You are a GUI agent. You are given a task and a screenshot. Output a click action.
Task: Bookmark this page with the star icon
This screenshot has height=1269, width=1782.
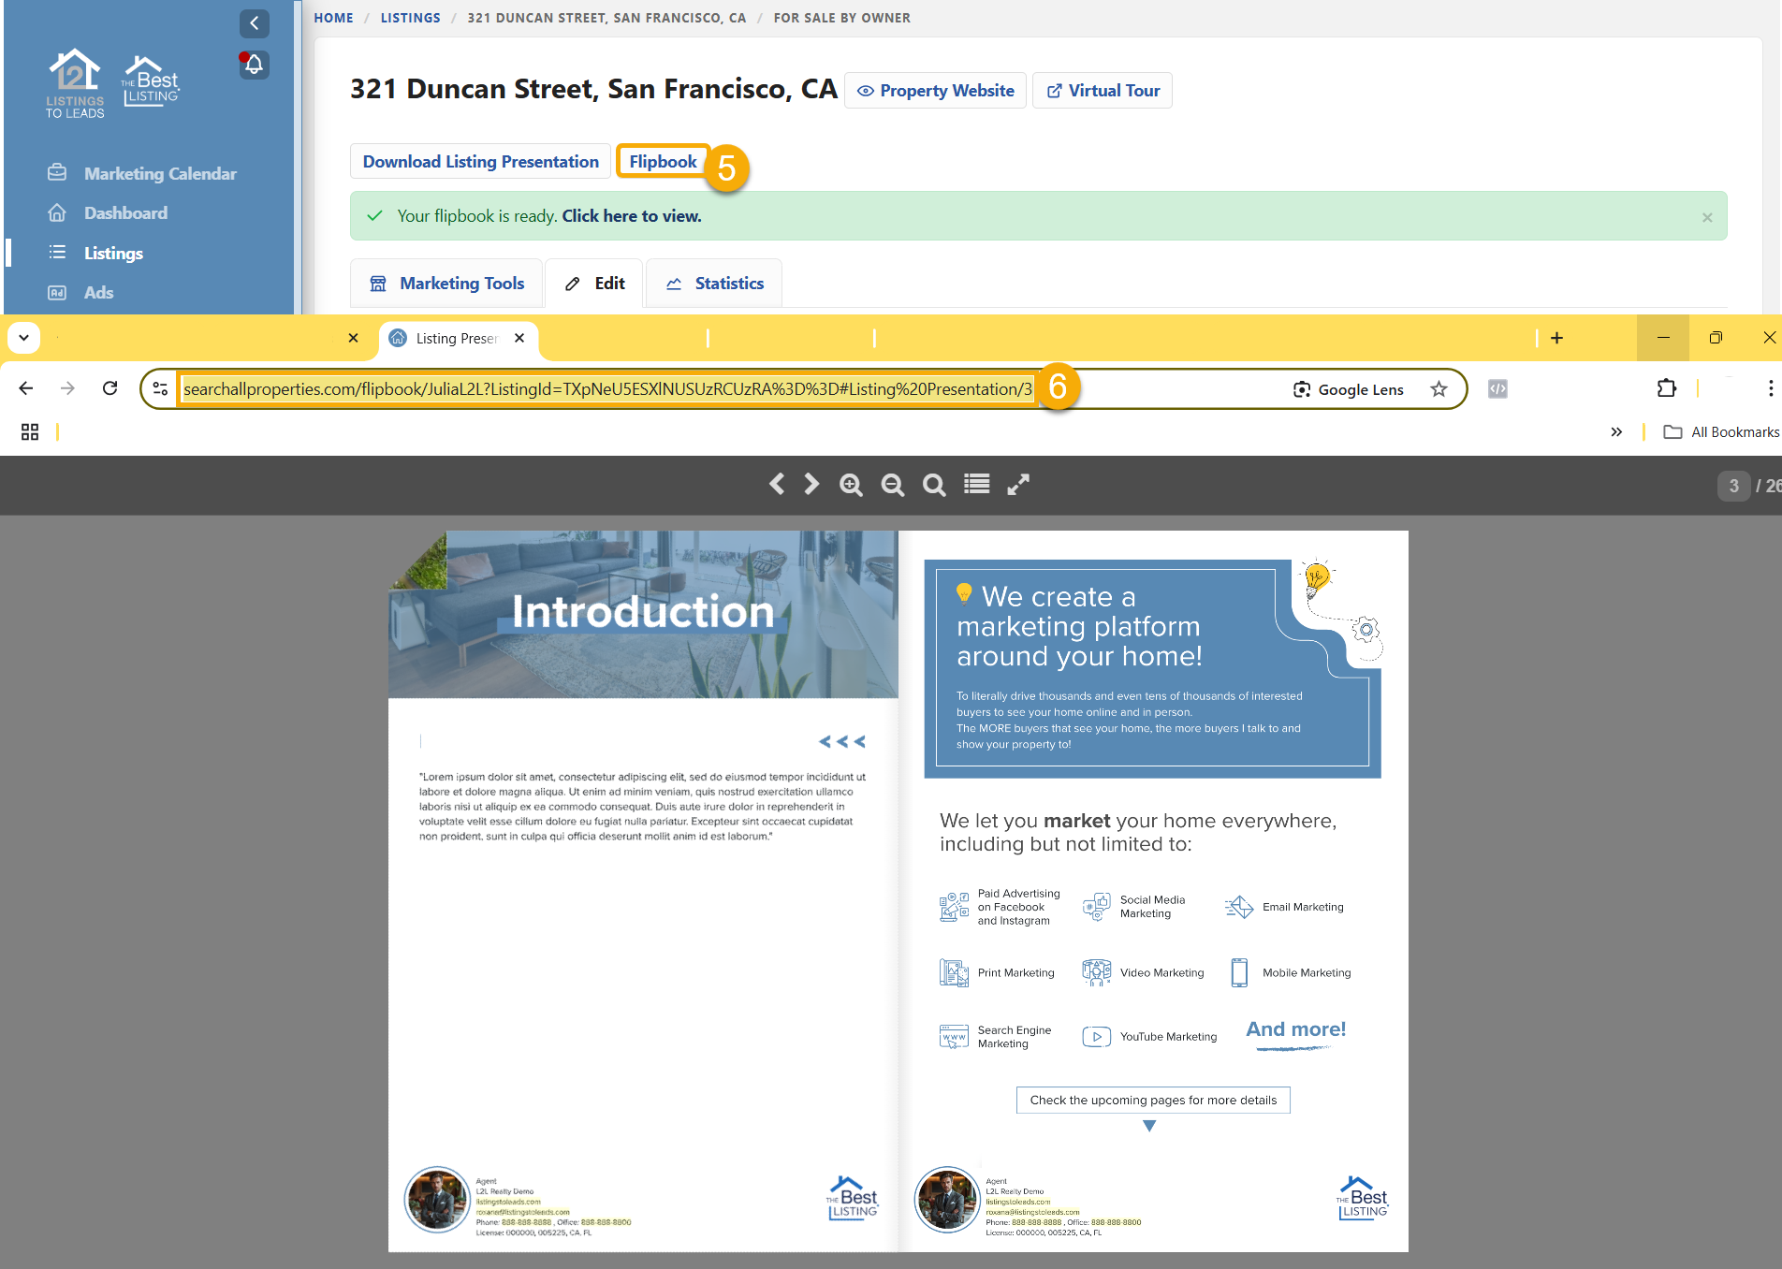click(1439, 389)
